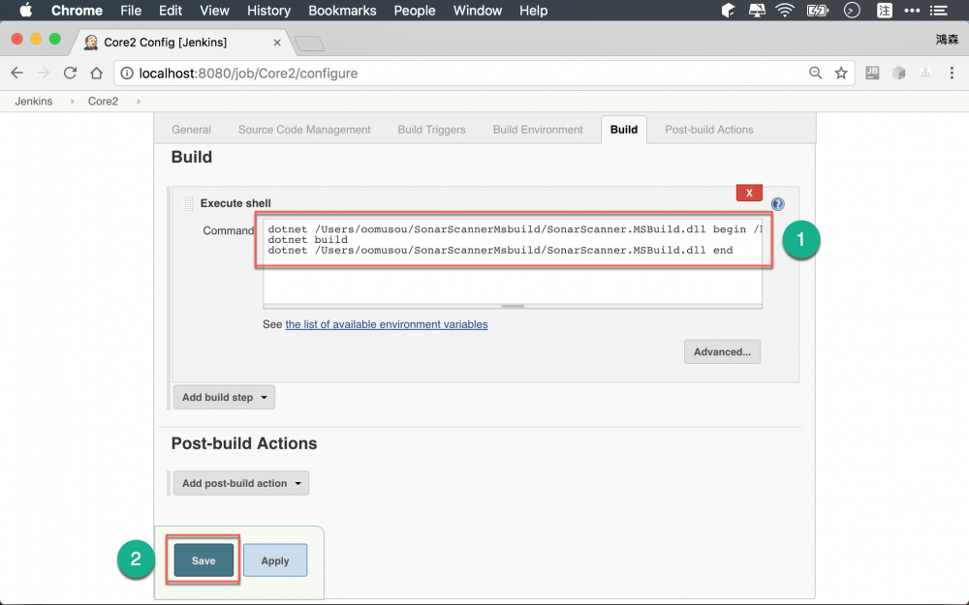
Task: Star this page in the address bar
Action: [840, 73]
